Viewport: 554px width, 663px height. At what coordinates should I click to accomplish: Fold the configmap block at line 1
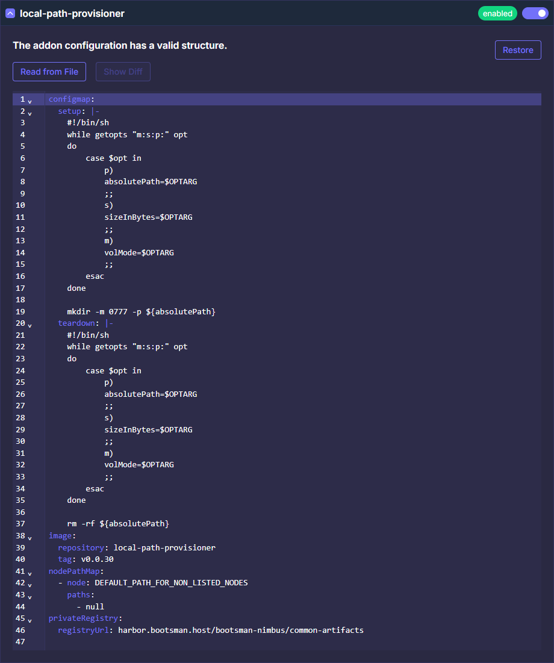pos(30,101)
